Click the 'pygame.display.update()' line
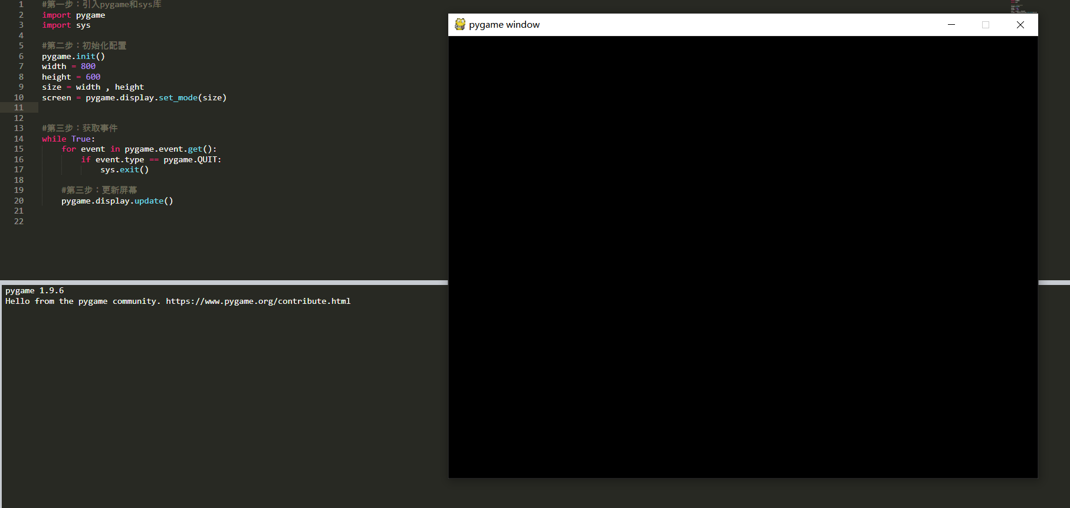 (x=117, y=201)
